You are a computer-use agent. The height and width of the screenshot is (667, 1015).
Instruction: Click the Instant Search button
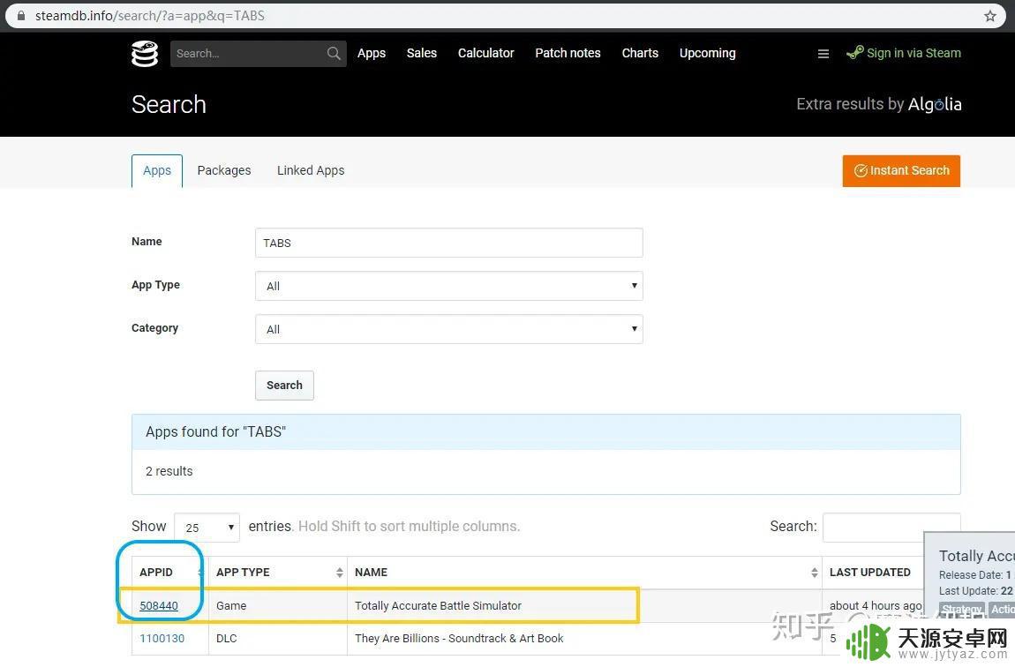click(901, 171)
